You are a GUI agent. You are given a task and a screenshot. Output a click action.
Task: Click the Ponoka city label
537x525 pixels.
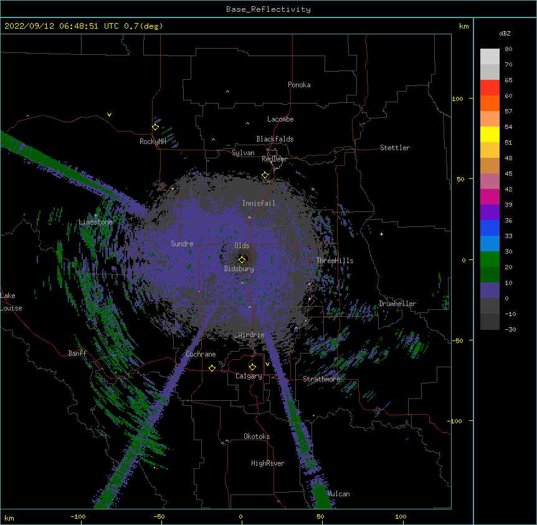(299, 85)
